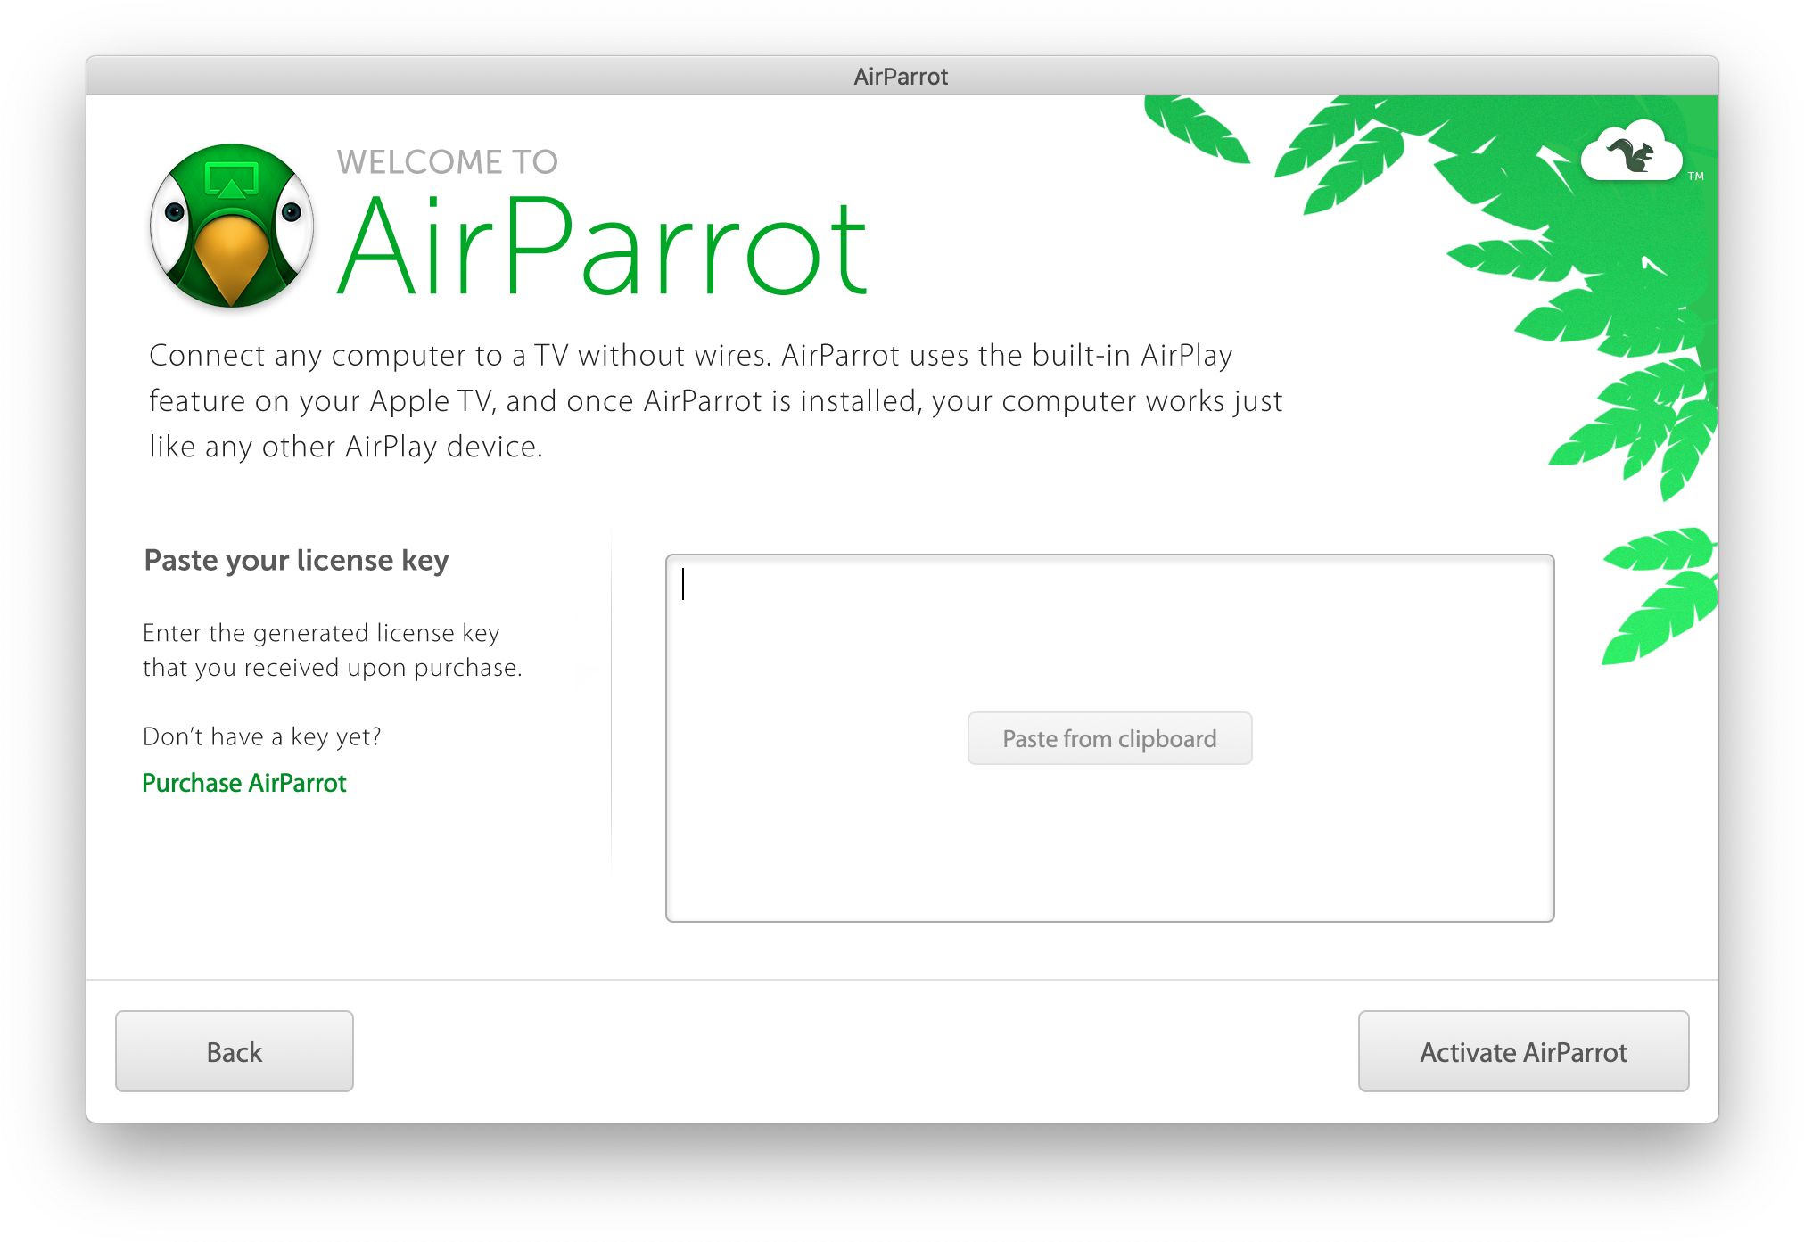Click the Squirrels cloud logo icon
The width and height of the screenshot is (1804, 1242).
click(1632, 151)
